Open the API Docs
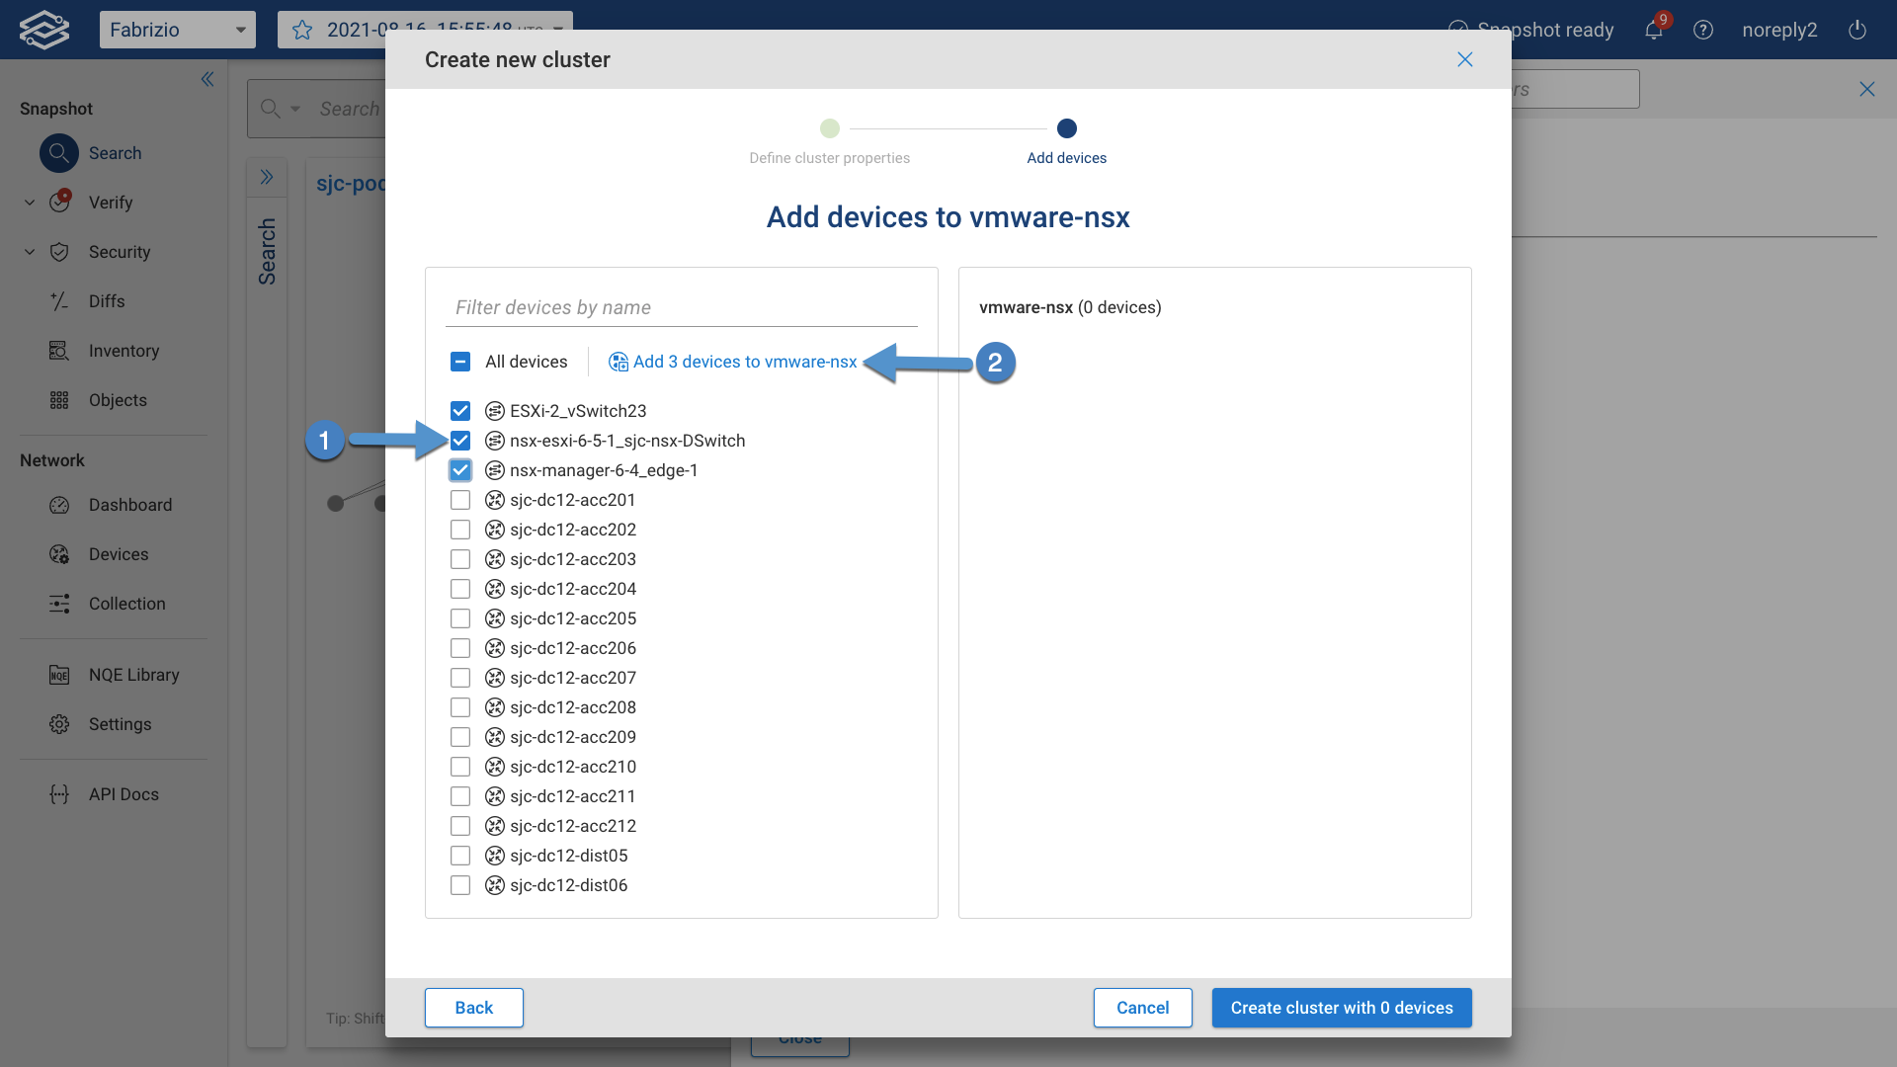Image resolution: width=1897 pixels, height=1067 pixels. (123, 793)
